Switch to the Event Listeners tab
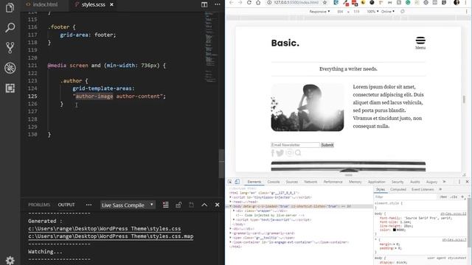 423,189
